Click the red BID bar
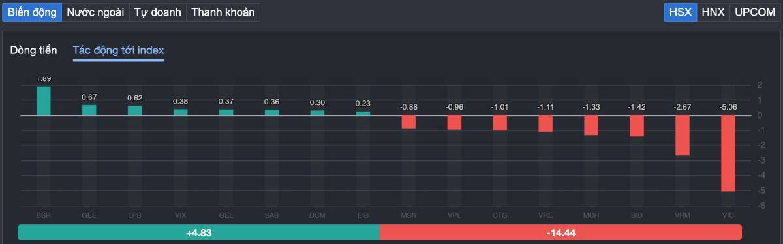 tap(637, 126)
